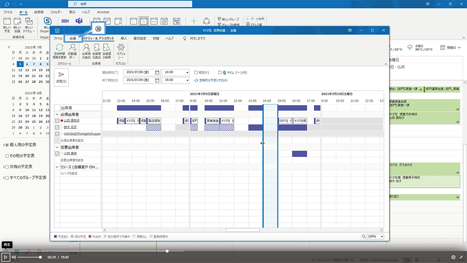Open the 書式設定 tab
The height and width of the screenshot is (263, 467).
(x=140, y=38)
